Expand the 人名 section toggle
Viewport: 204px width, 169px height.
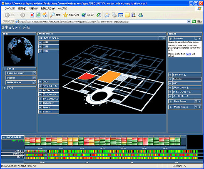[5, 88]
